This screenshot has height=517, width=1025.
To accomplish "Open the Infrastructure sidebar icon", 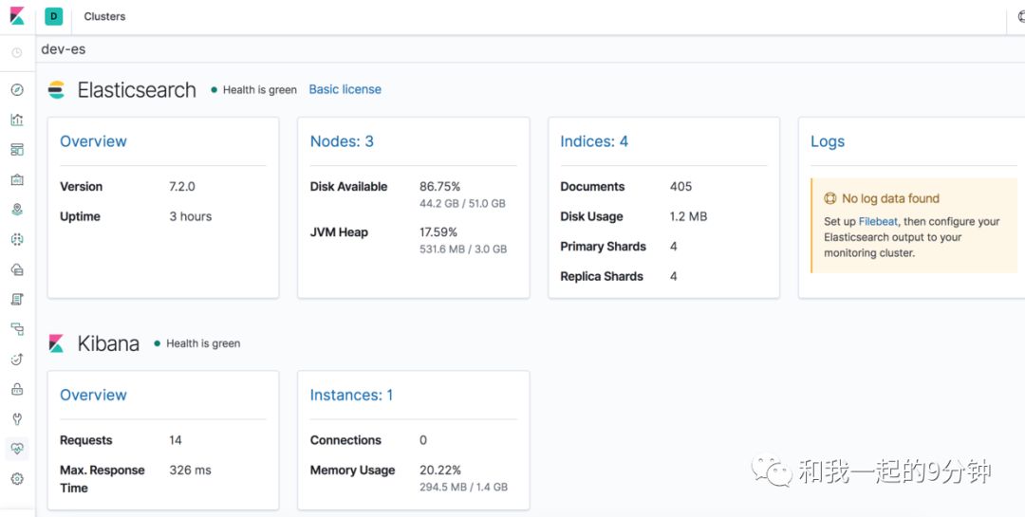I will click(17, 269).
